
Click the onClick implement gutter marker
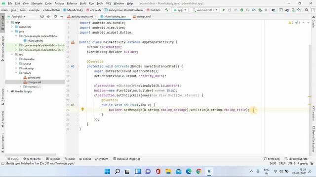click(x=73, y=105)
